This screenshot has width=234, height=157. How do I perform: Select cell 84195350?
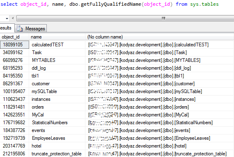coord(14,76)
